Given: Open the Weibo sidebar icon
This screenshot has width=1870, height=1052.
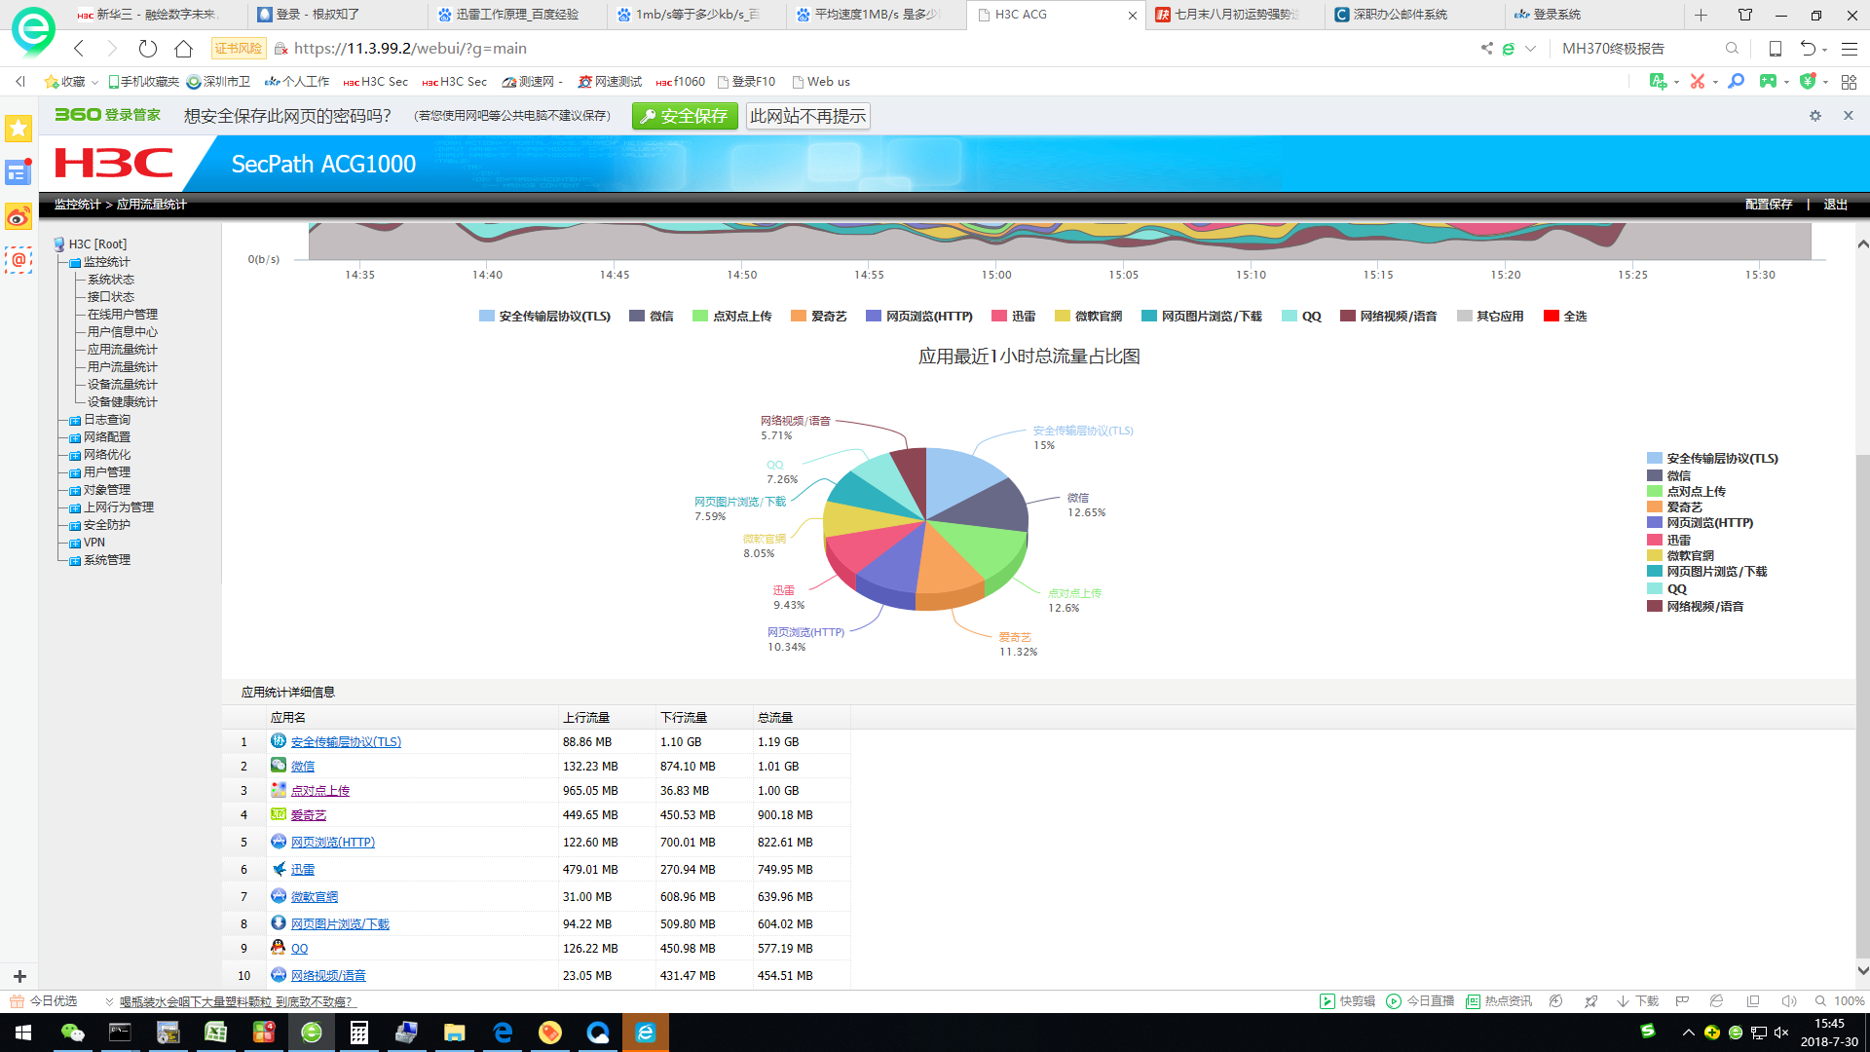Looking at the screenshot, I should pyautogui.click(x=19, y=216).
